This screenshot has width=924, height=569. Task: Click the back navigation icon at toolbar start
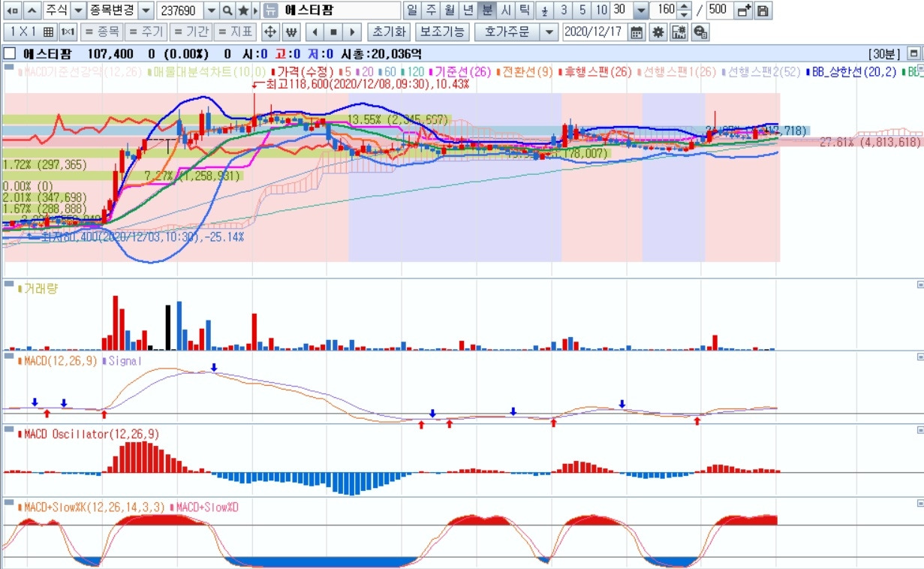pos(12,11)
